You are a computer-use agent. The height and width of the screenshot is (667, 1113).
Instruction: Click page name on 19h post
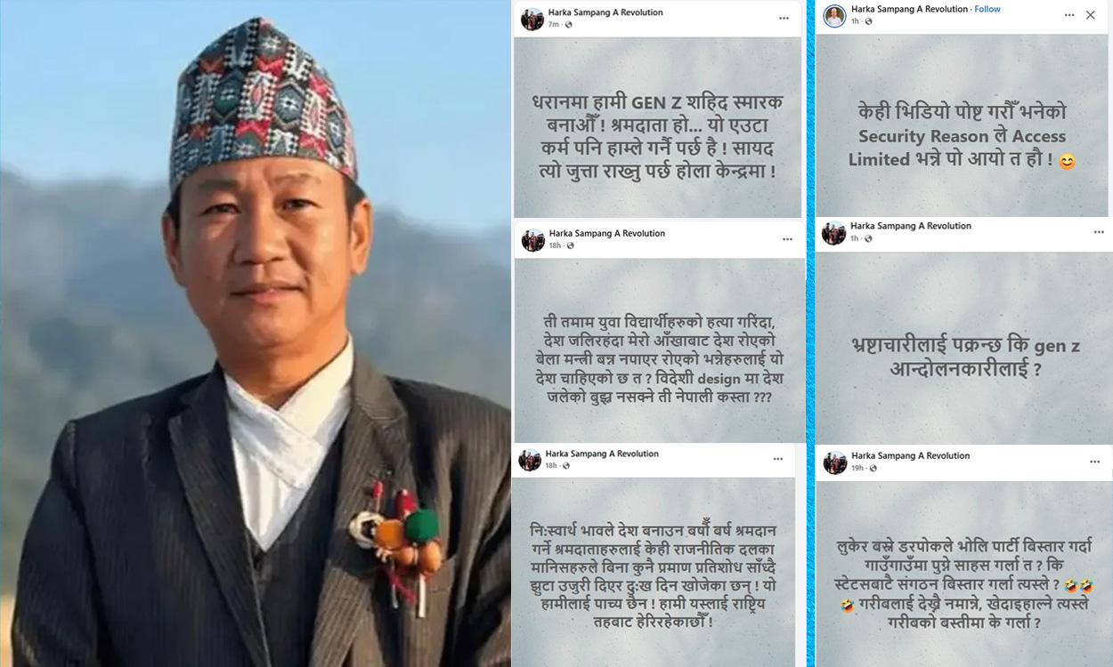coord(910,455)
